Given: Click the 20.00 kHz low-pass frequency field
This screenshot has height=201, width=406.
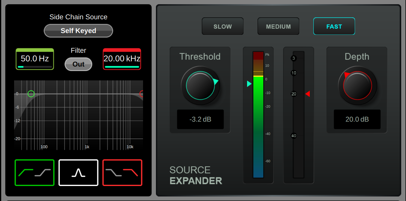Looking at the screenshot, I should point(122,59).
